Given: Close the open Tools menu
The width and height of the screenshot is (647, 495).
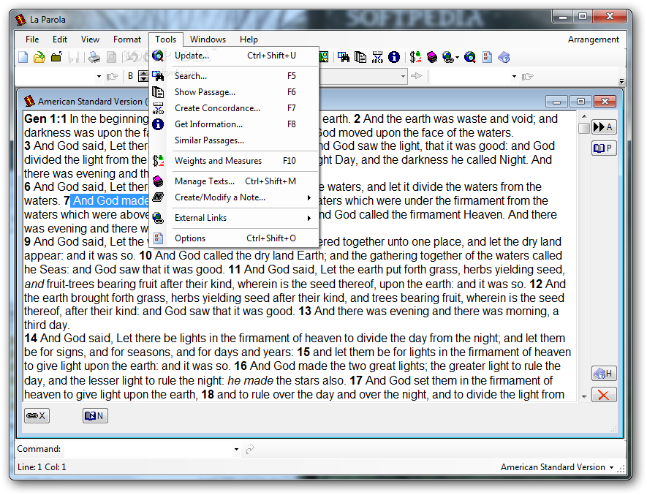Looking at the screenshot, I should 166,39.
